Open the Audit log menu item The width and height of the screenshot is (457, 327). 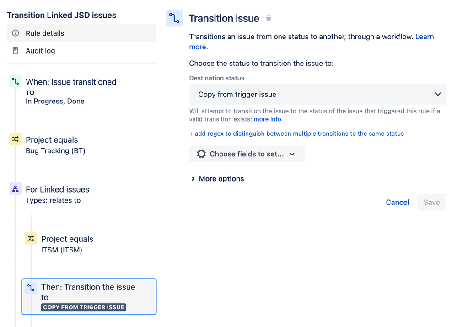(x=40, y=51)
